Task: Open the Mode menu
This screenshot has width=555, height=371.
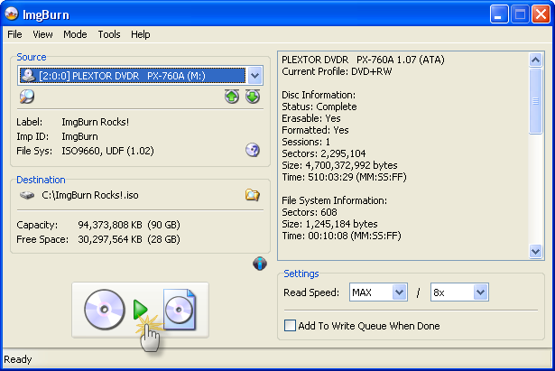Action: point(75,34)
